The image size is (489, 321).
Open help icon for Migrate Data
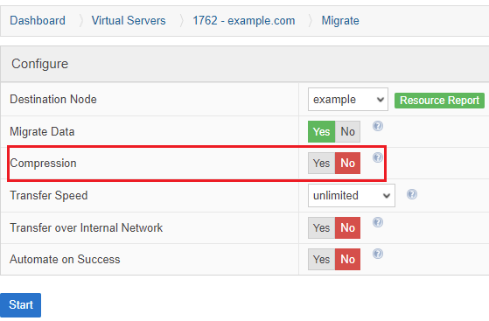click(x=378, y=126)
